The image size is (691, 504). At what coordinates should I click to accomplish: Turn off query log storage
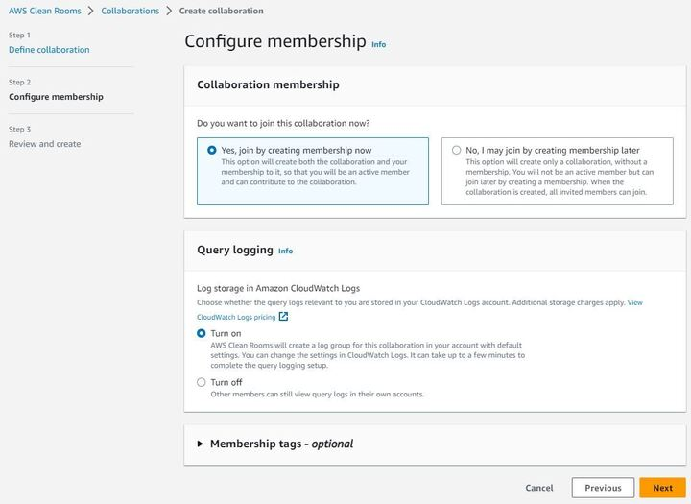[x=202, y=382]
